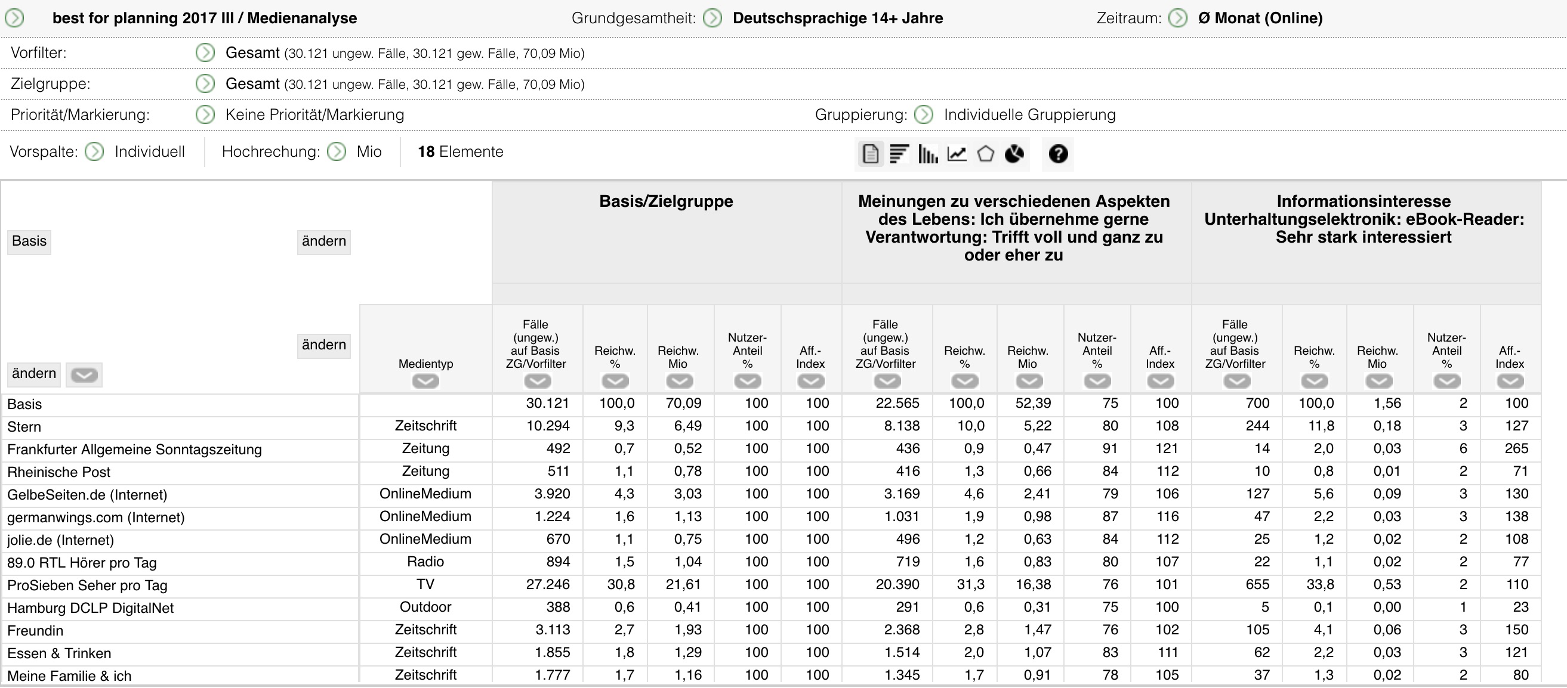Open Nutzer-Anteil % dropdown under Basis/Zielgruppe
Viewport: 1567px width, 688px height.
pyautogui.click(x=748, y=382)
